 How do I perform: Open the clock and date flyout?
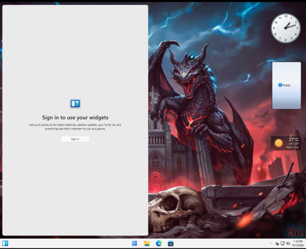298,243
